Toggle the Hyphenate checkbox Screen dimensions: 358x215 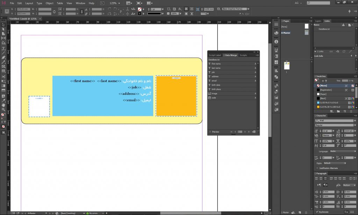[x=317, y=212]
